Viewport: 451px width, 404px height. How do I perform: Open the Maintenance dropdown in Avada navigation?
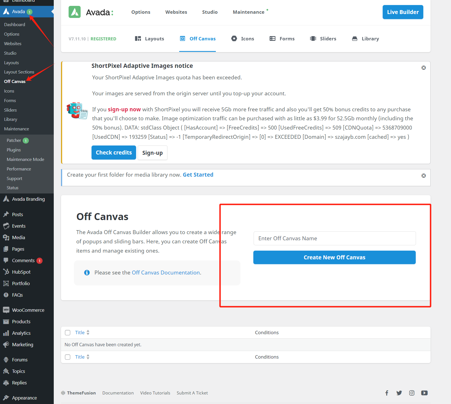click(249, 12)
